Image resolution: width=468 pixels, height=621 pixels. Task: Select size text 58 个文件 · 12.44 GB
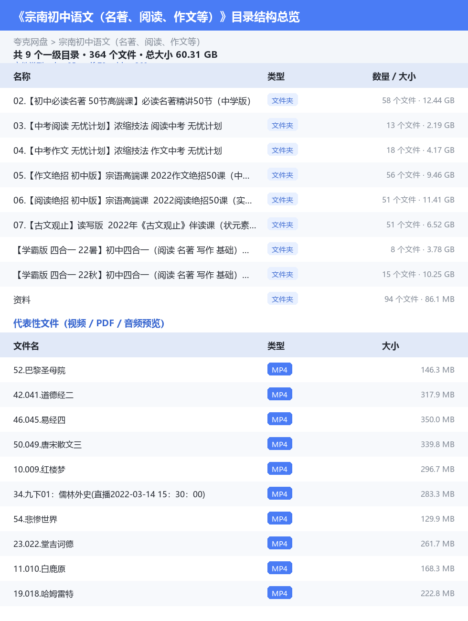point(418,100)
